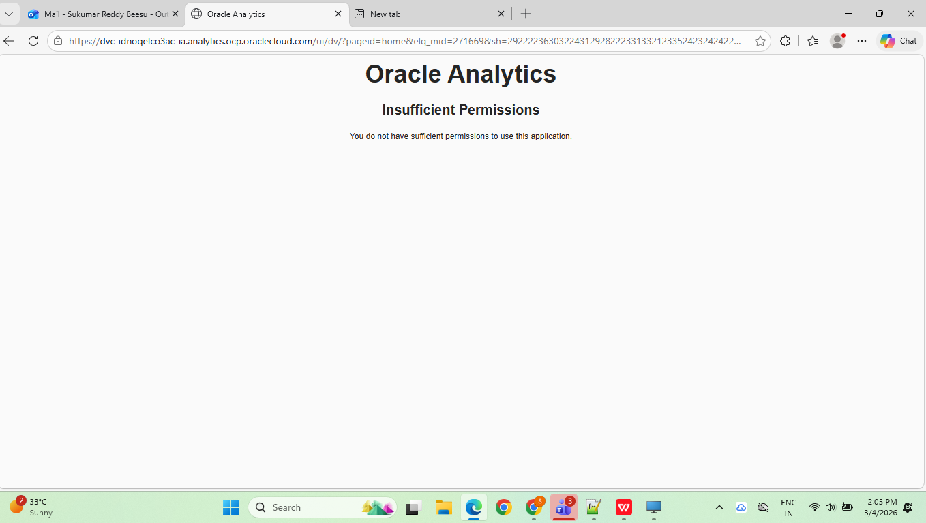Click the insufficient permissions message text
The width and height of the screenshot is (926, 523).
coord(461,136)
